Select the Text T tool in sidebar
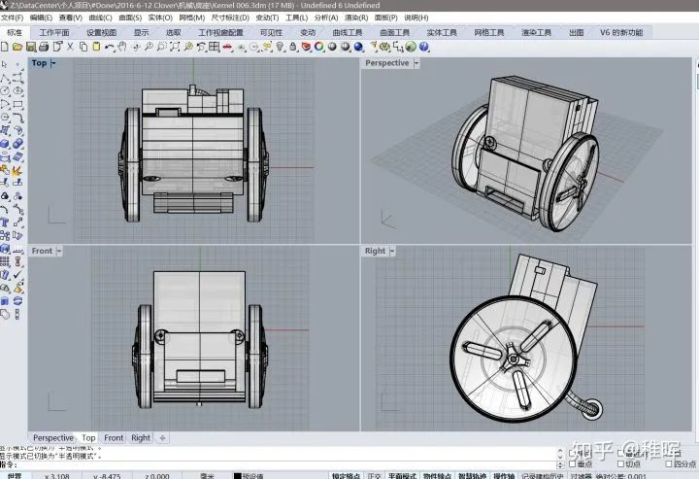 tap(5, 222)
